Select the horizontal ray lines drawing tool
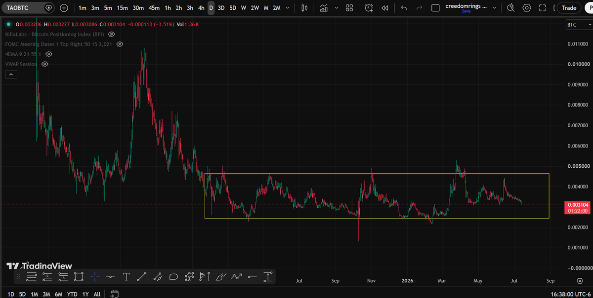The width and height of the screenshot is (593, 298). click(x=31, y=276)
